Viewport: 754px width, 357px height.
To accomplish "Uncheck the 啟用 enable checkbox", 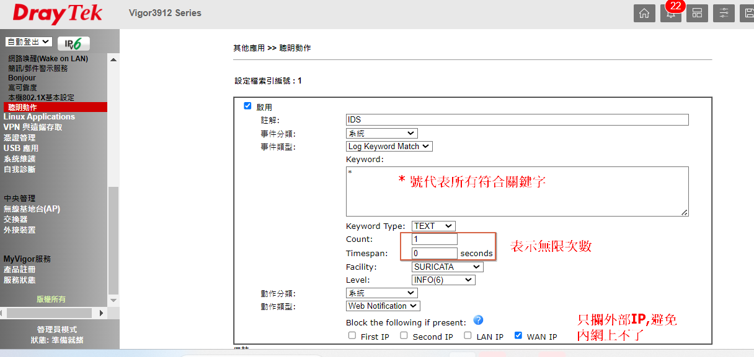I will [x=248, y=106].
